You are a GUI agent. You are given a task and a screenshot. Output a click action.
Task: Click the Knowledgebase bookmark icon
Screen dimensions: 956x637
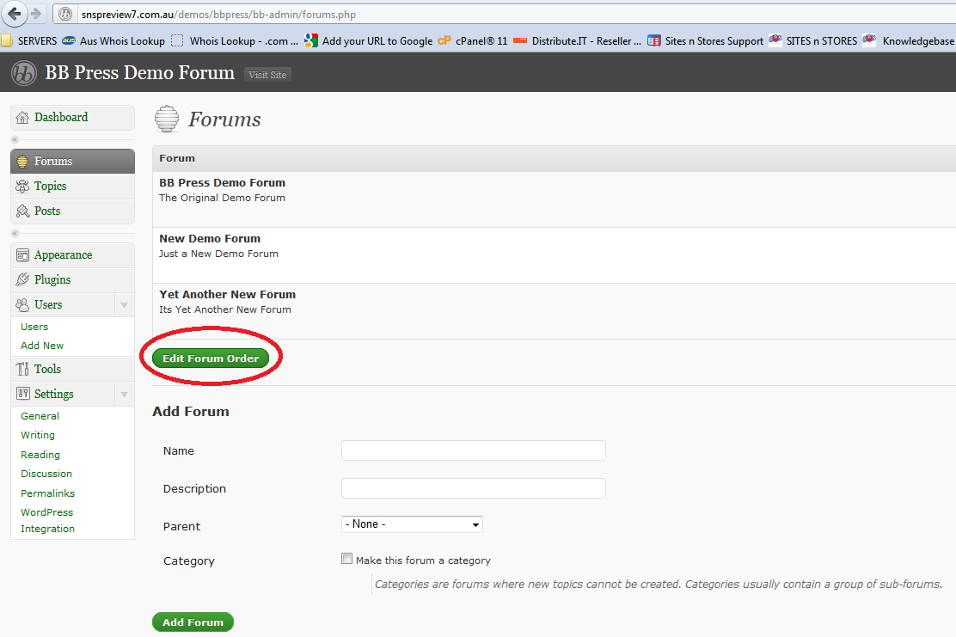click(869, 40)
